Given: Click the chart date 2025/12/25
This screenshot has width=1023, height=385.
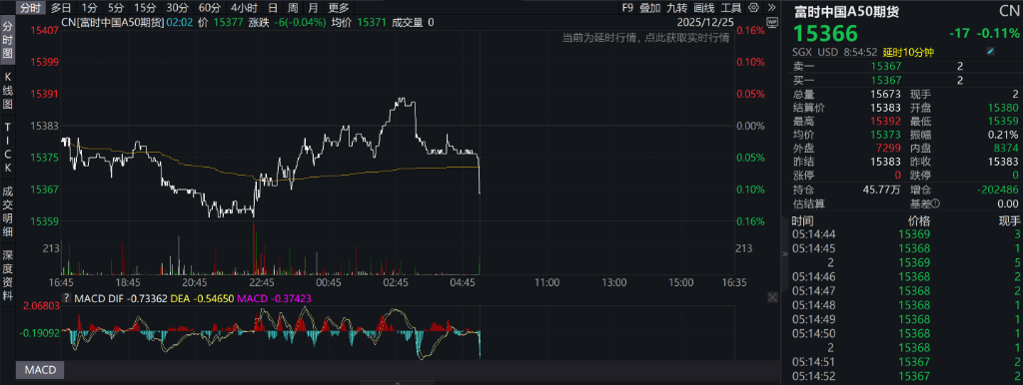Looking at the screenshot, I should point(705,23).
